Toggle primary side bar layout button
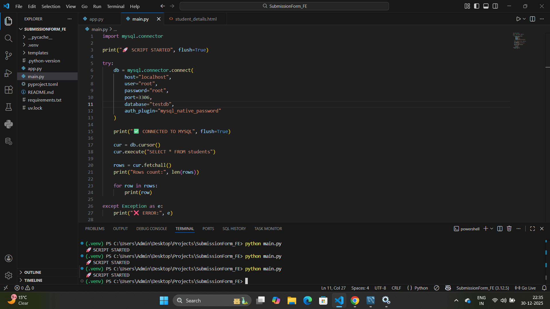 coord(477,6)
